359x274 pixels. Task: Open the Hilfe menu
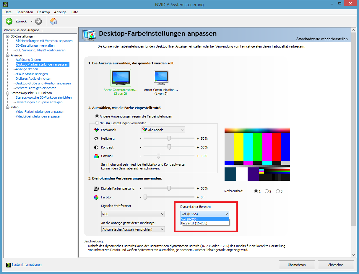tap(74, 12)
